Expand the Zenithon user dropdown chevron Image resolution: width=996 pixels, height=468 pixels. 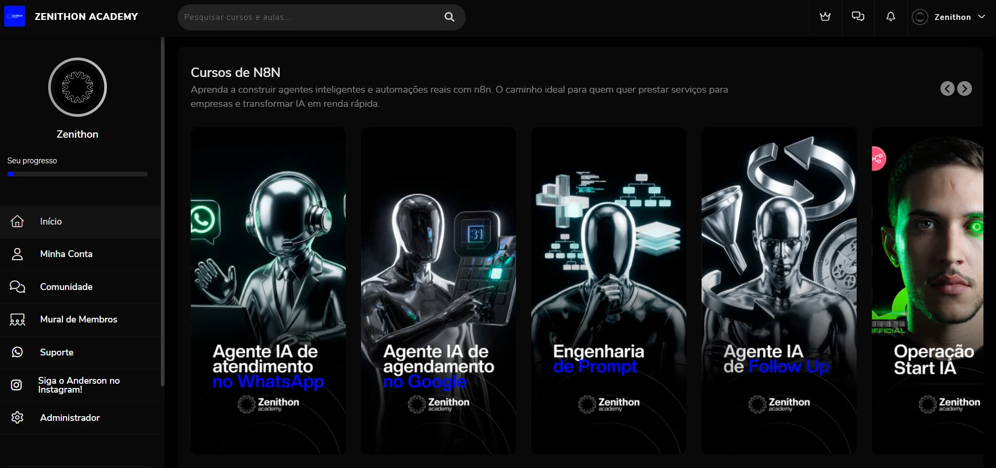coord(982,17)
